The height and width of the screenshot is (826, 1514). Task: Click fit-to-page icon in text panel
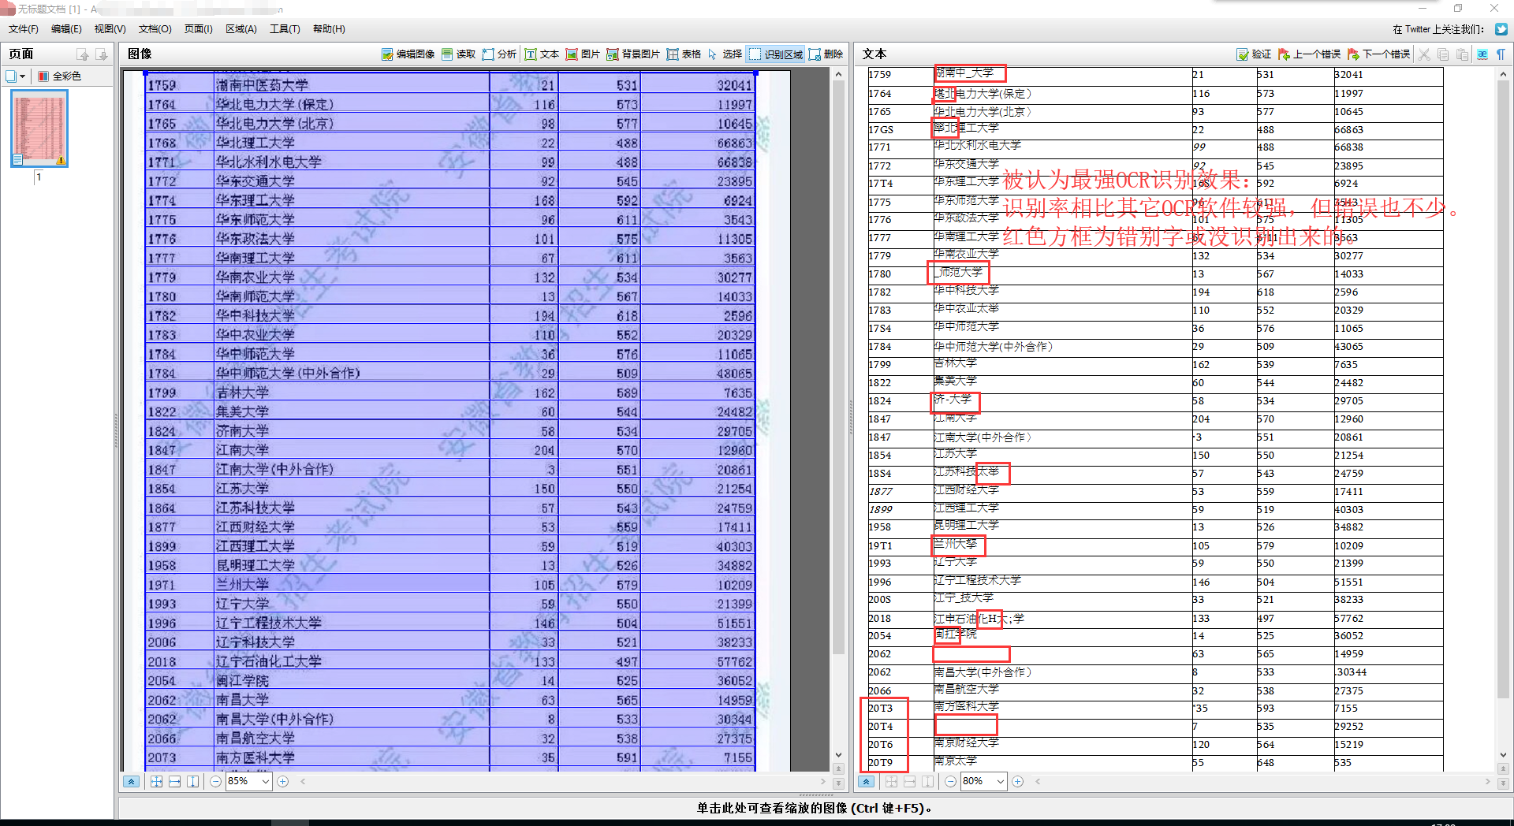coord(891,782)
